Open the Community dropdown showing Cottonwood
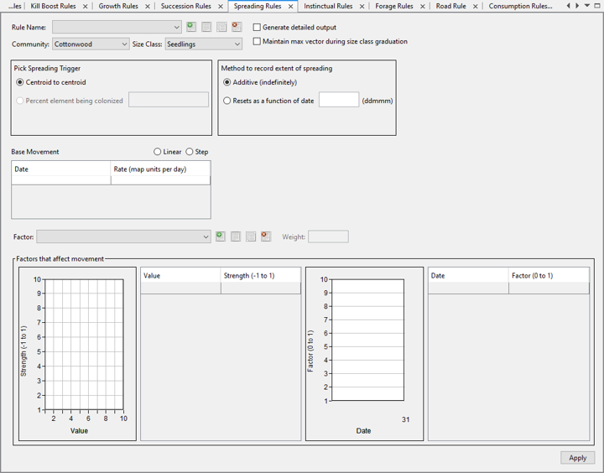This screenshot has width=604, height=473. click(90, 44)
